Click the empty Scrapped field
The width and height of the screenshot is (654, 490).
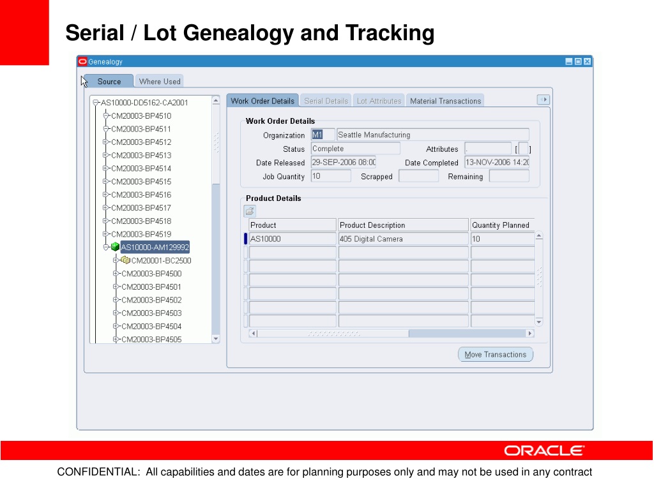click(x=418, y=176)
